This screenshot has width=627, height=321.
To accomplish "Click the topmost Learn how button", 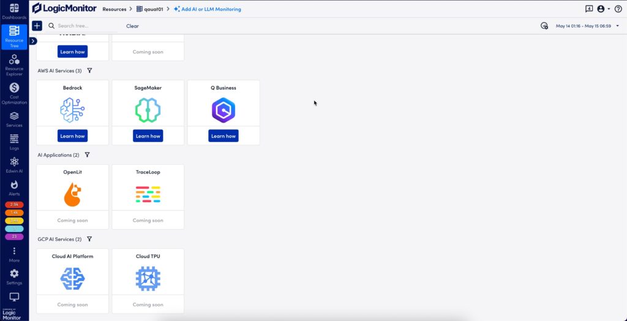I will point(72,51).
